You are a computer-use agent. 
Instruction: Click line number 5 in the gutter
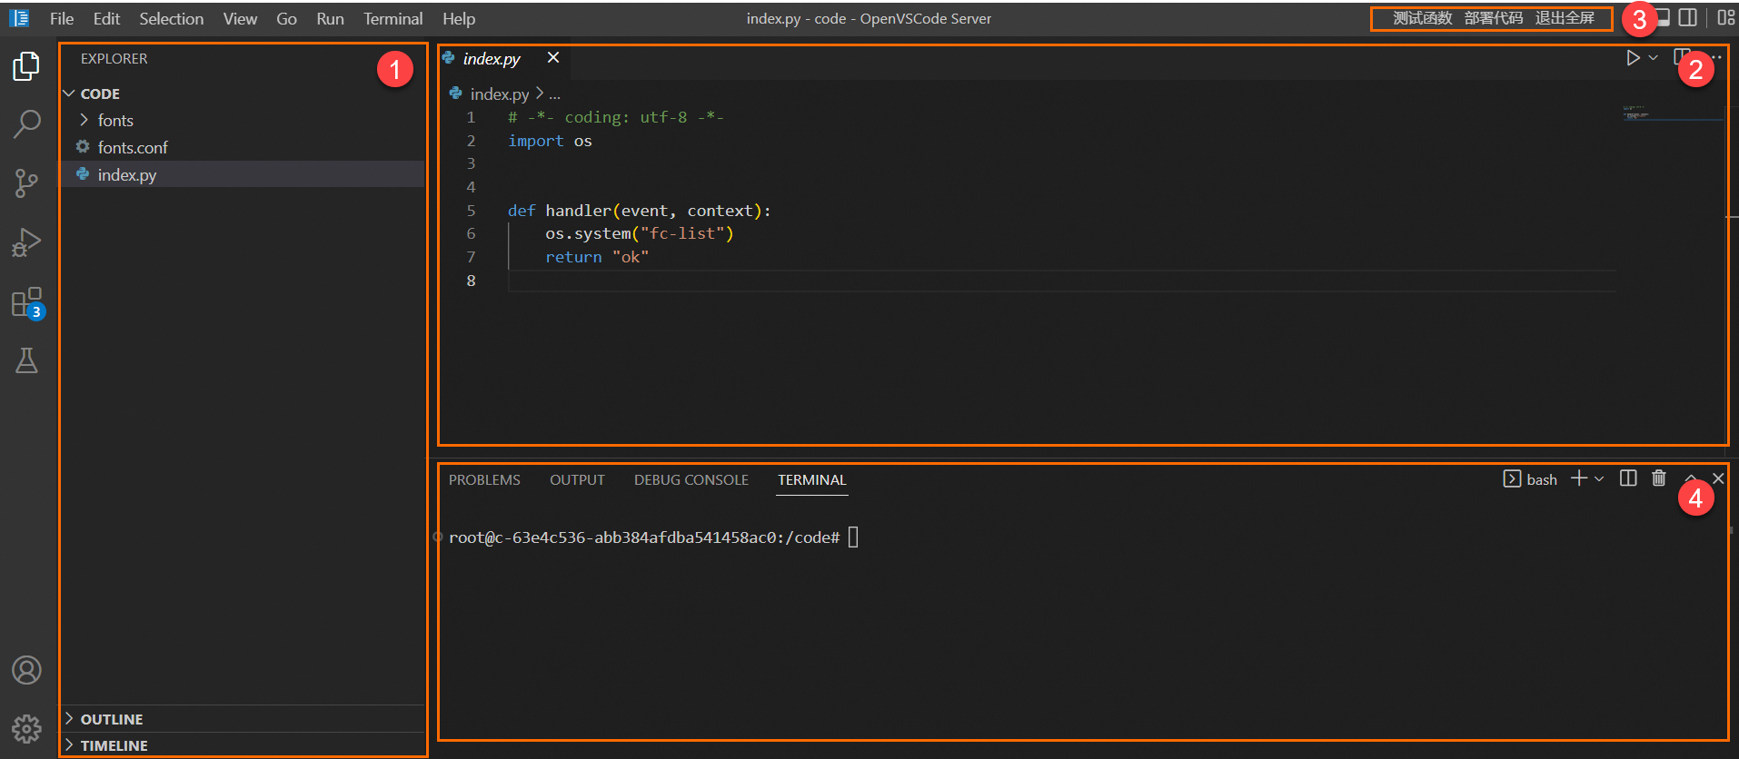471,211
